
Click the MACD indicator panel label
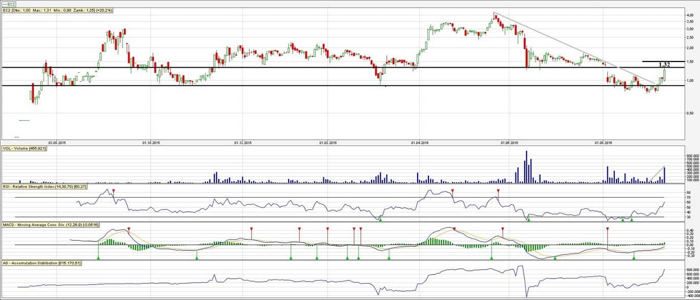tap(51, 225)
